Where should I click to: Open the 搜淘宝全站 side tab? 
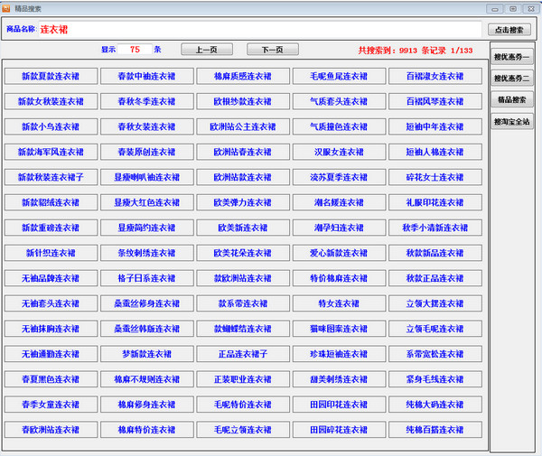click(x=512, y=121)
